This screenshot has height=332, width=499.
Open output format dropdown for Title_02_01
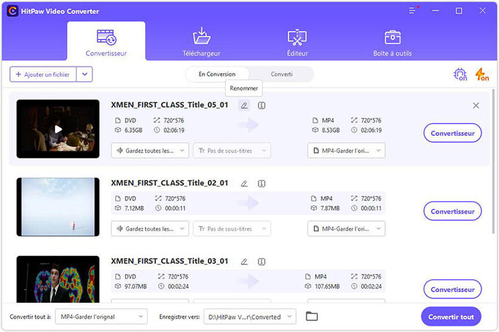pos(346,229)
